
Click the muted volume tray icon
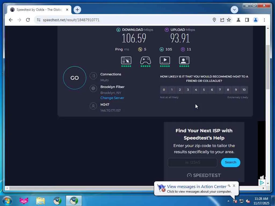pos(248,201)
